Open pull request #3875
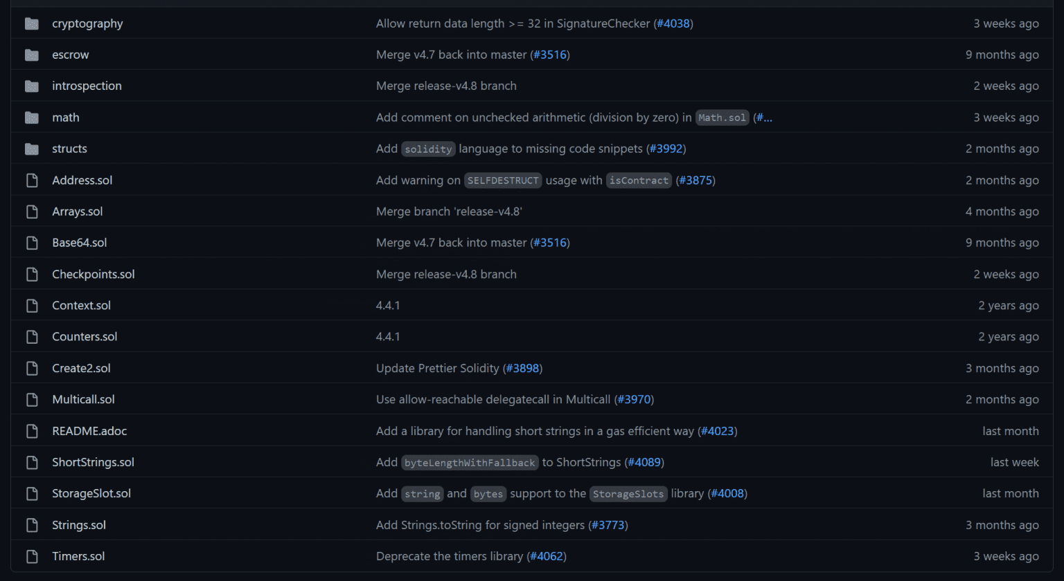Viewport: 1064px width, 581px height. coord(695,180)
